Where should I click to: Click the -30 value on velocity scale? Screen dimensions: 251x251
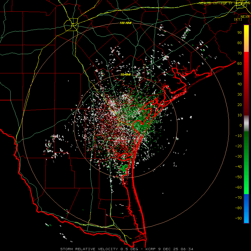point(238,156)
